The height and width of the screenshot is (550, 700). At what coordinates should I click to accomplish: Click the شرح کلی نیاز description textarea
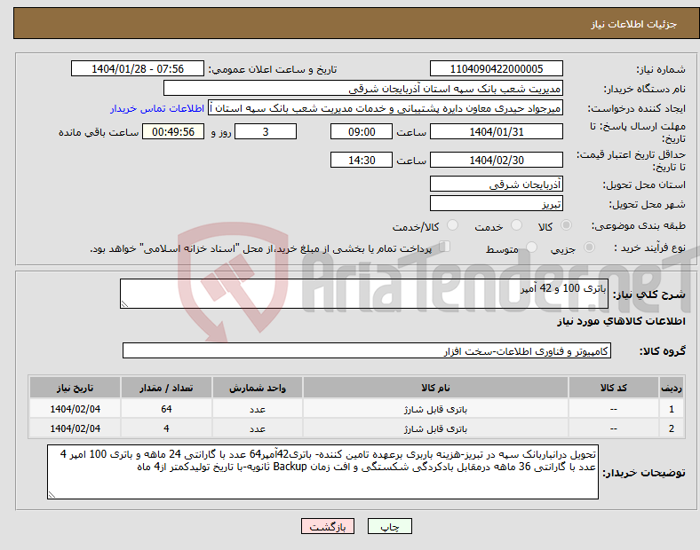click(364, 294)
